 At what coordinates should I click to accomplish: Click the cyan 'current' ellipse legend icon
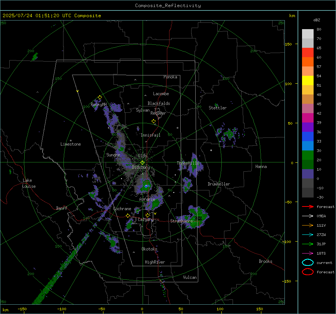coord(308,262)
